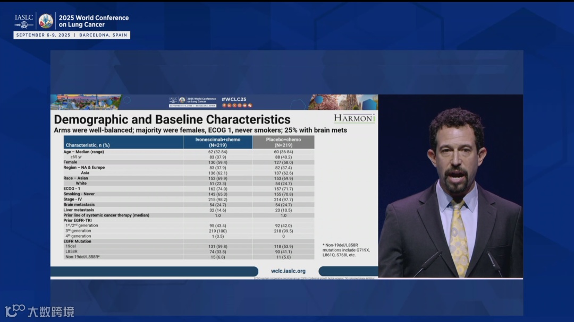Click the '218 (99.5)' cell
Viewport: 574px width, 322px height.
point(283,231)
